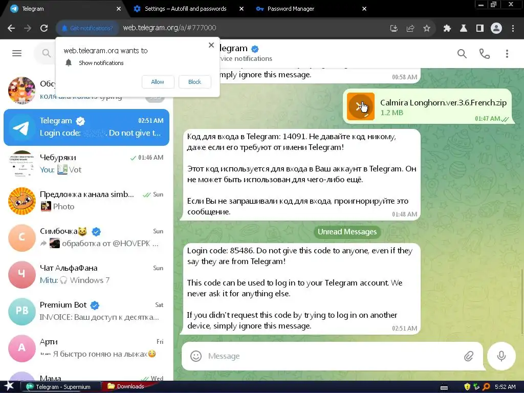This screenshot has height=393, width=524.
Task: Open the Premium Bot chat
Action: tap(86, 311)
